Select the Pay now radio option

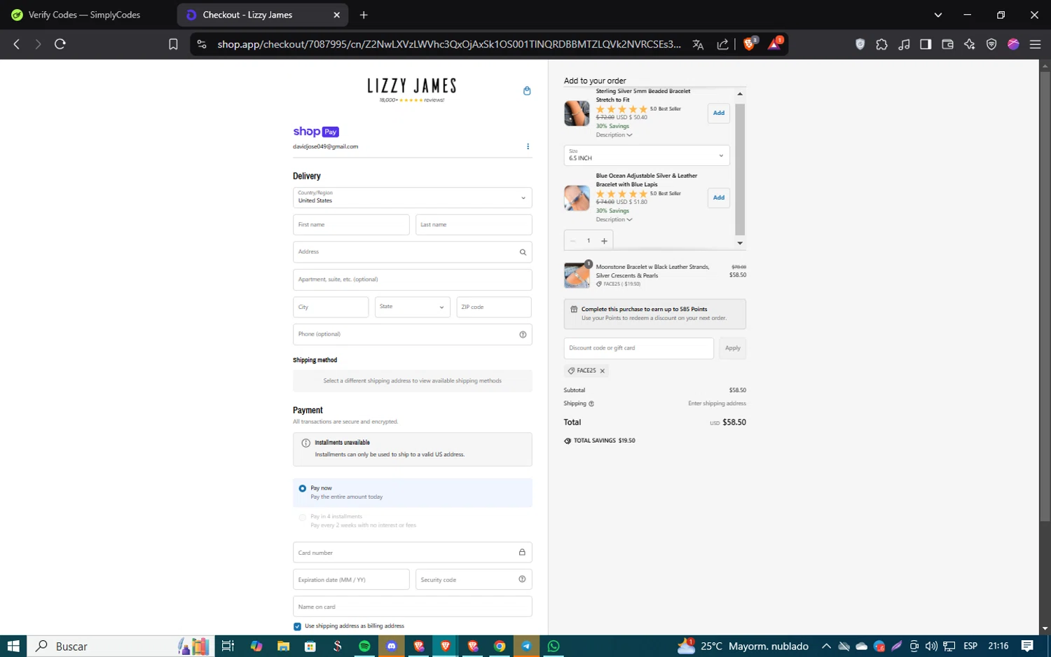click(x=303, y=488)
